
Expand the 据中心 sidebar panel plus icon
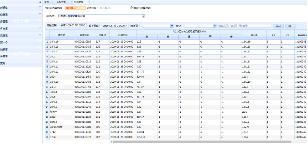[x=40, y=41]
